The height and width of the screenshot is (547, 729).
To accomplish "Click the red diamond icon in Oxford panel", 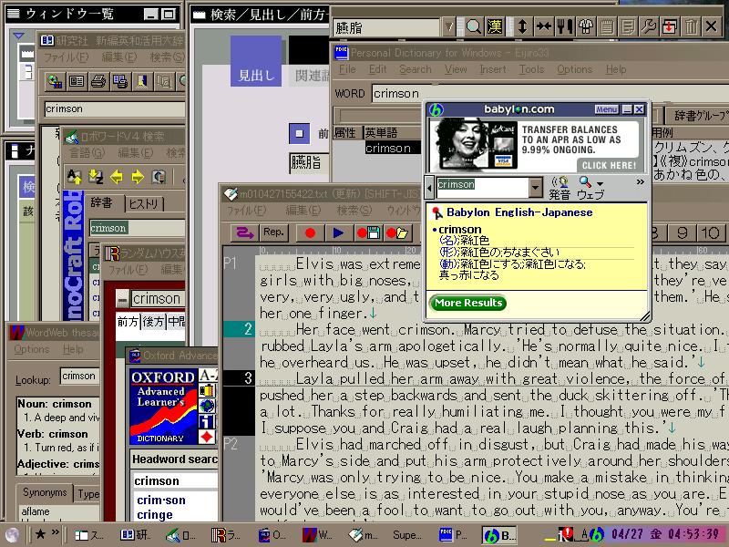I will pyautogui.click(x=207, y=437).
